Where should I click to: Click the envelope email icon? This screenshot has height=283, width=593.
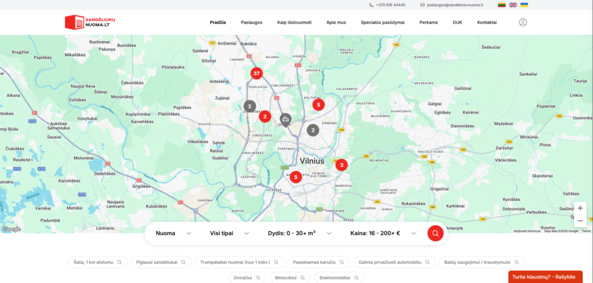tap(422, 5)
